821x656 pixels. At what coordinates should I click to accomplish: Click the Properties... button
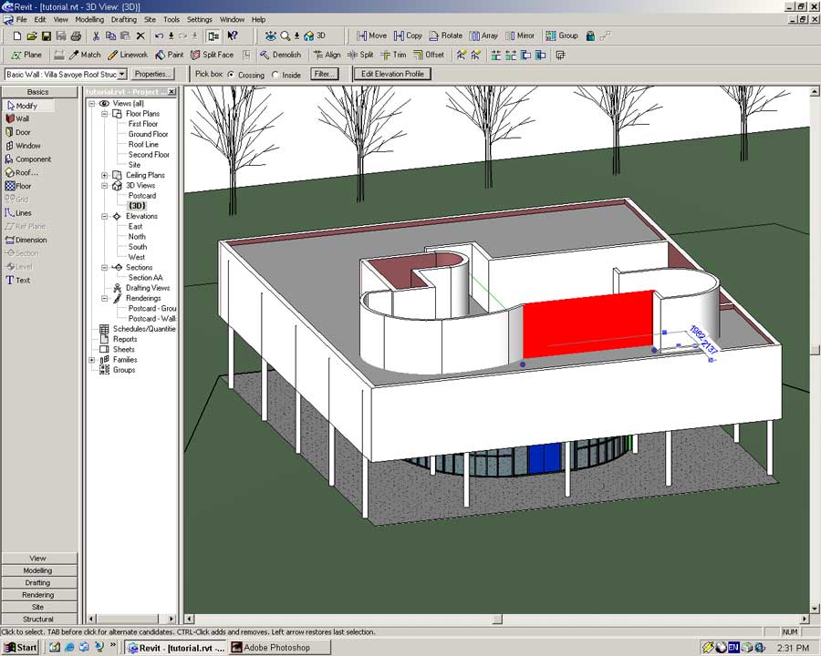pos(151,75)
